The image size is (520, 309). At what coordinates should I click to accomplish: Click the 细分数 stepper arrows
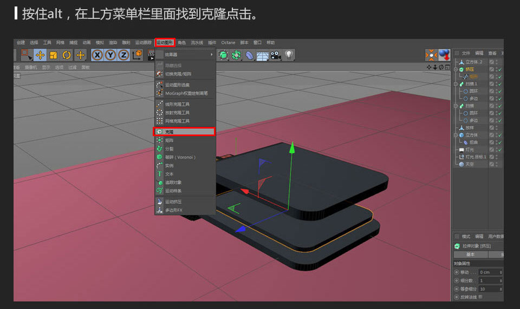pyautogui.click(x=500, y=280)
